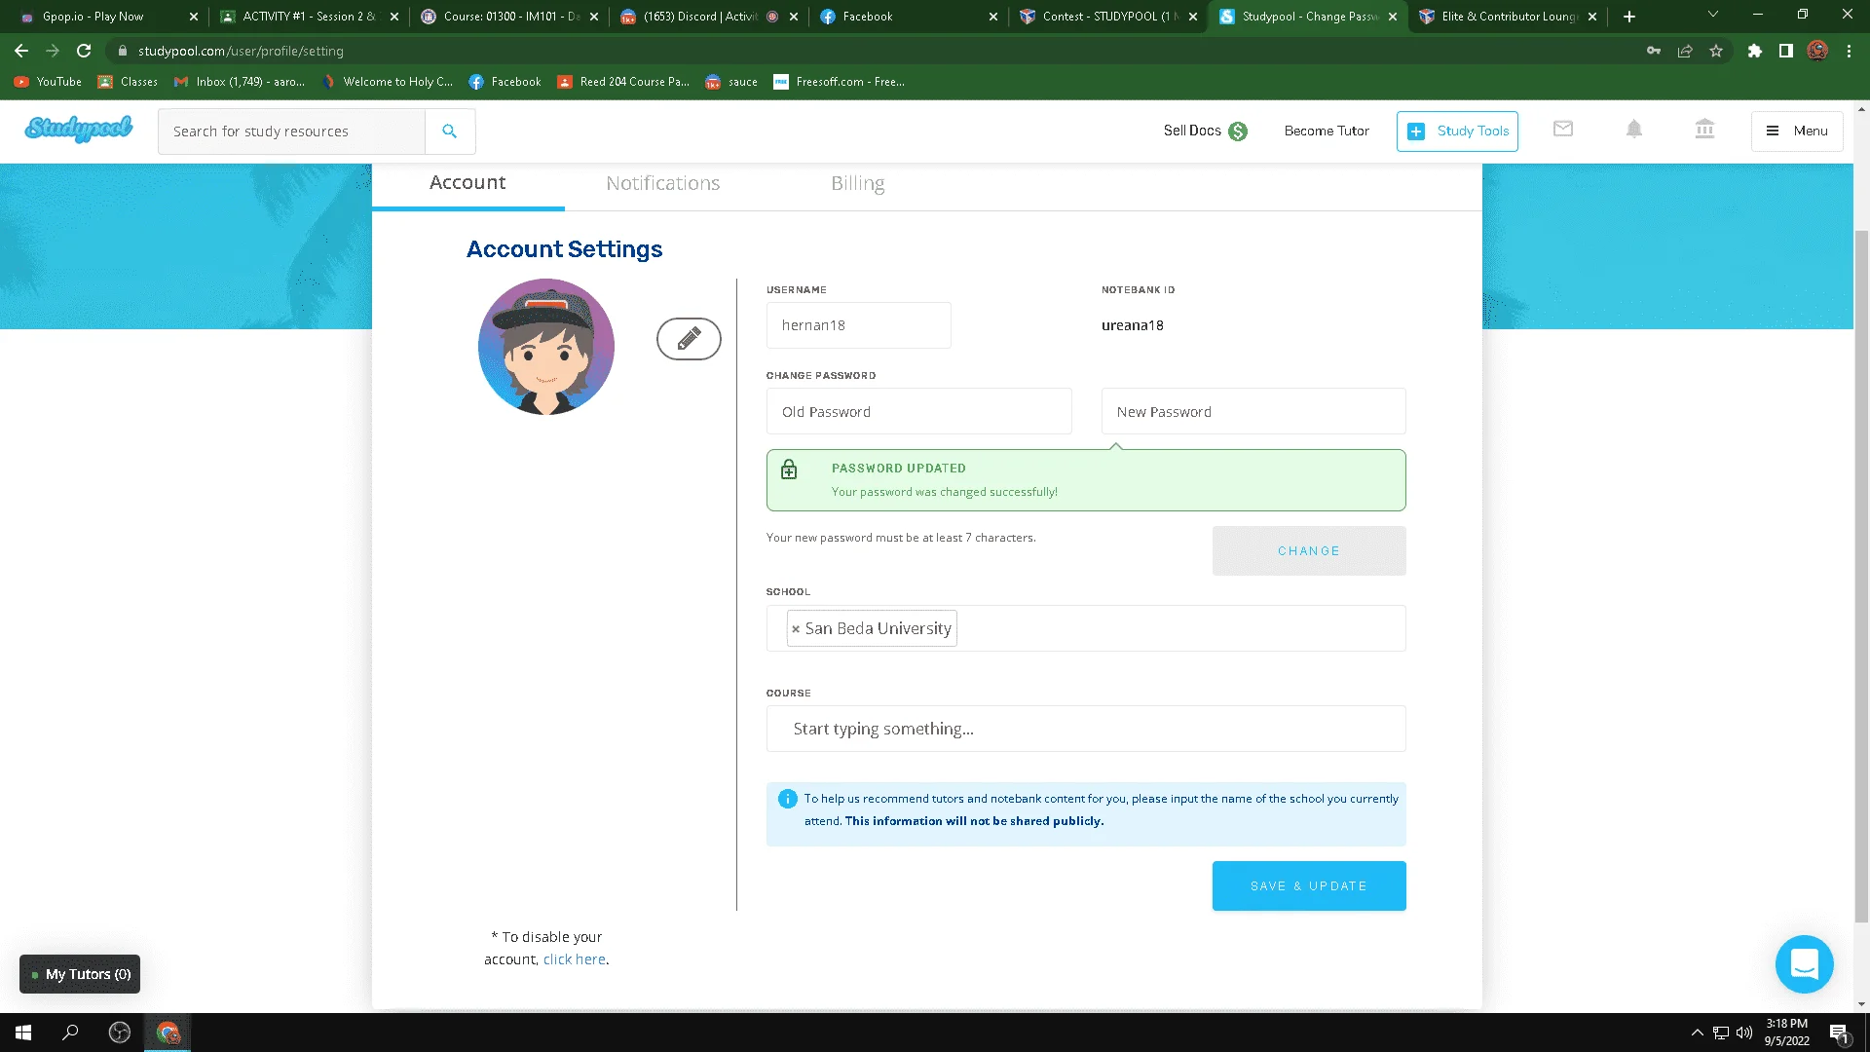Focus the New Password field
This screenshot has height=1052, width=1870.
[x=1253, y=411]
